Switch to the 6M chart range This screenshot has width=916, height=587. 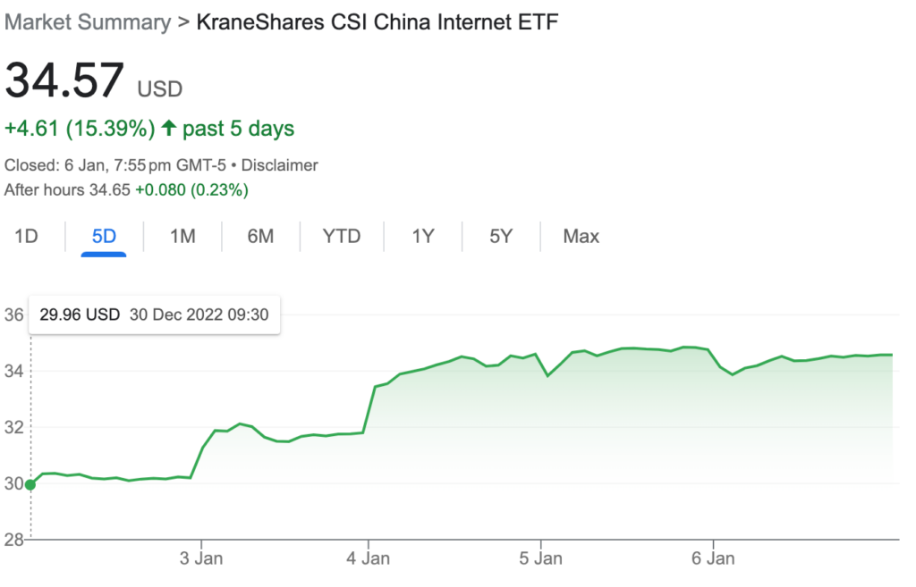pos(260,237)
